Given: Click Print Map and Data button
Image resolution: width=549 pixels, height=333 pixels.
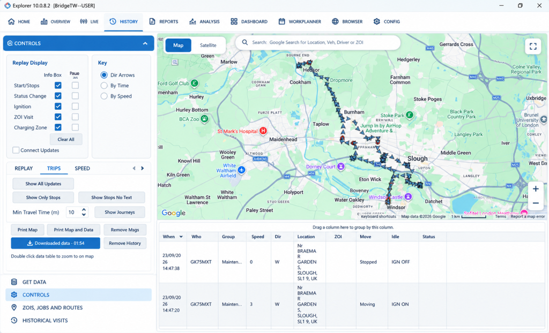Looking at the screenshot, I should (x=73, y=230).
